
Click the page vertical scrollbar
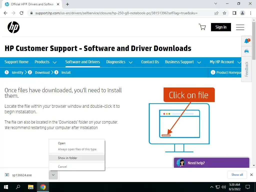pyautogui.click(x=254, y=41)
